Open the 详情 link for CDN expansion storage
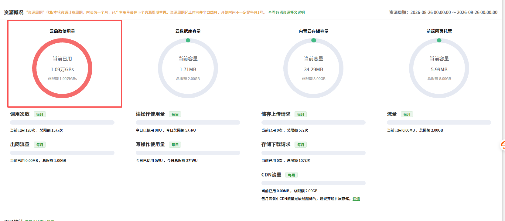The width and height of the screenshot is (505, 221). 356,199
